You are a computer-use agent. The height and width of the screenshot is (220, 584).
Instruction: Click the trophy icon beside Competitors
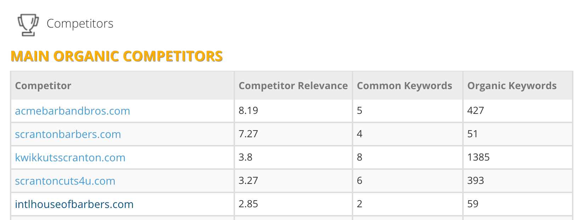28,24
